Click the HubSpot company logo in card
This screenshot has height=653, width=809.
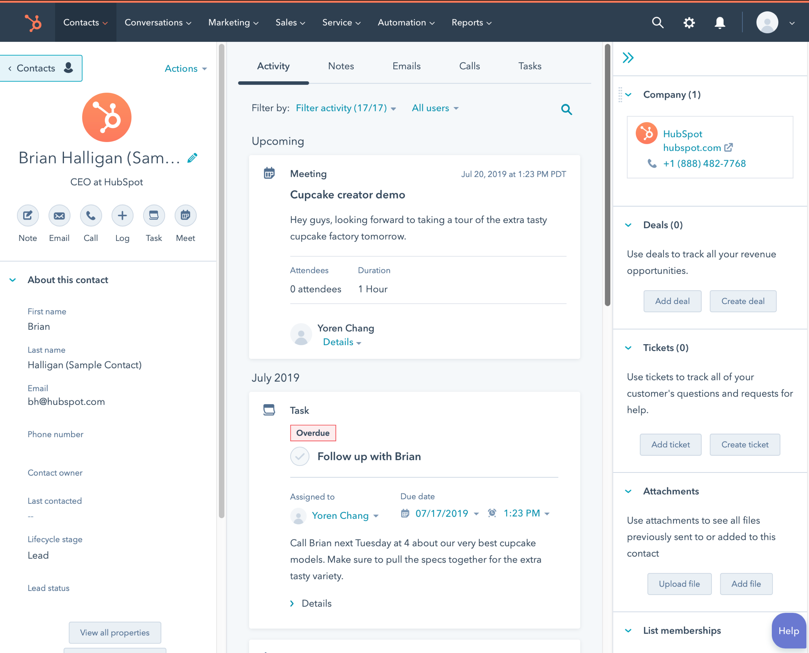pos(646,133)
